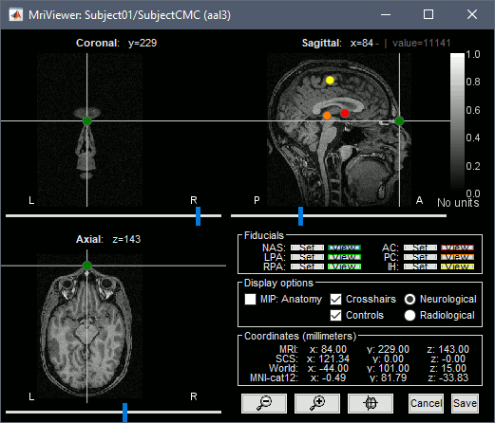Click green nasion marker in coronal view
The width and height of the screenshot is (495, 423).
(x=86, y=120)
